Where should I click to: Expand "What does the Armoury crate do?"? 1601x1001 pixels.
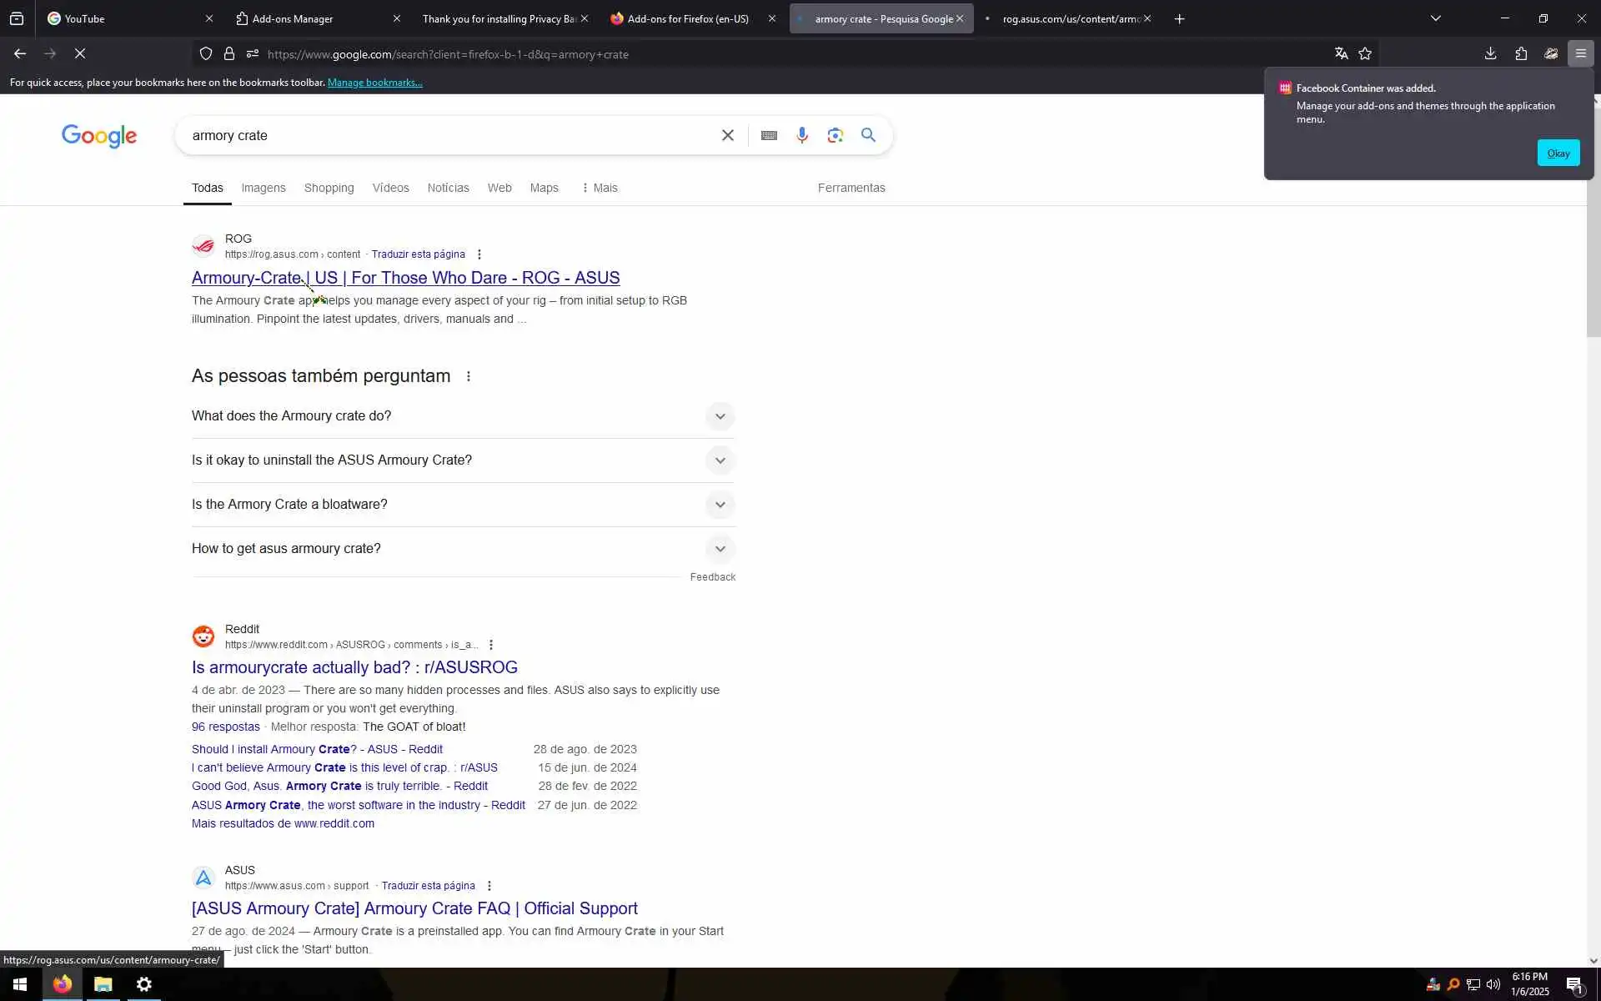tap(720, 416)
